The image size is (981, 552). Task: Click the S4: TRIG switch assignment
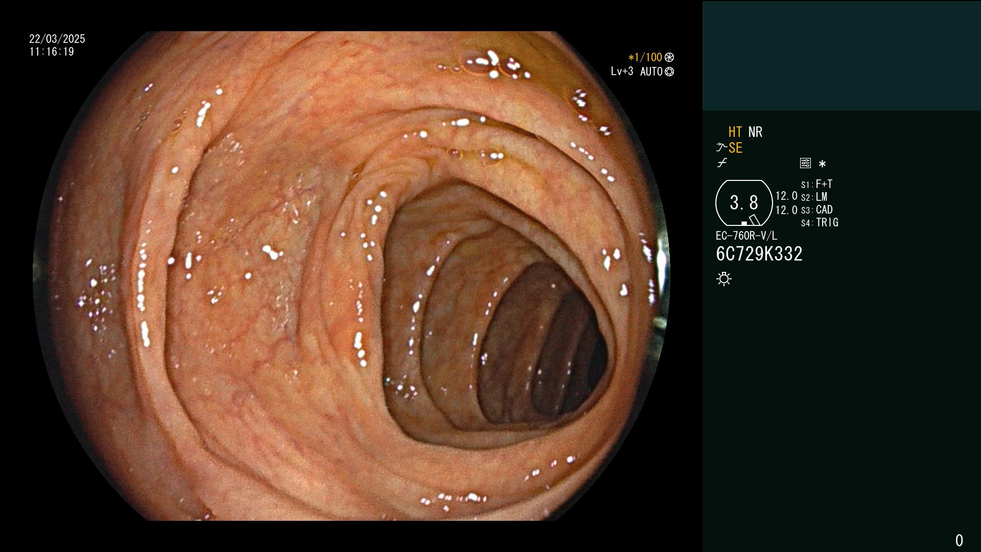(x=820, y=222)
